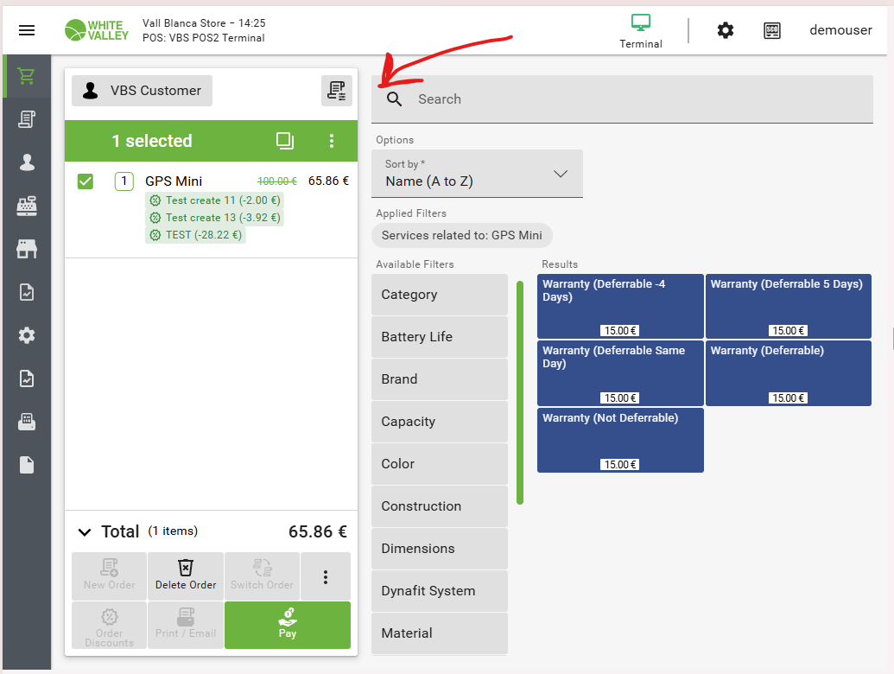Click the struck-through 100.00 € price

277,181
